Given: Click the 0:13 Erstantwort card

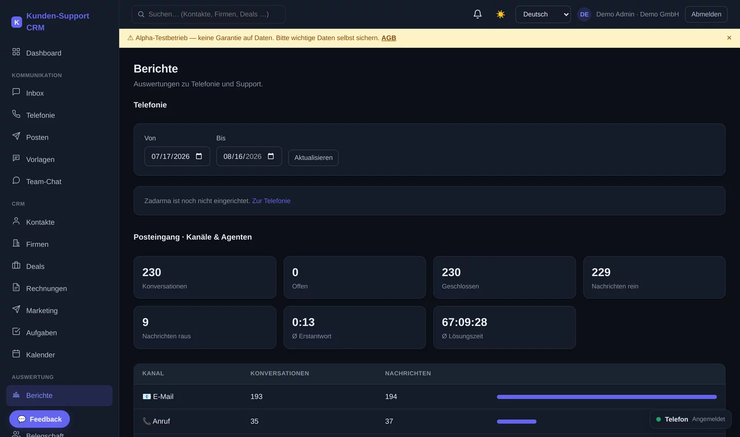Looking at the screenshot, I should pos(355,327).
